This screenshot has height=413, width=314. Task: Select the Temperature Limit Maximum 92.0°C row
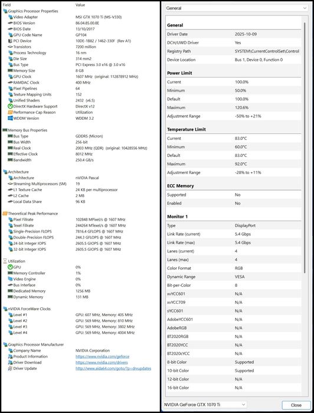point(234,164)
